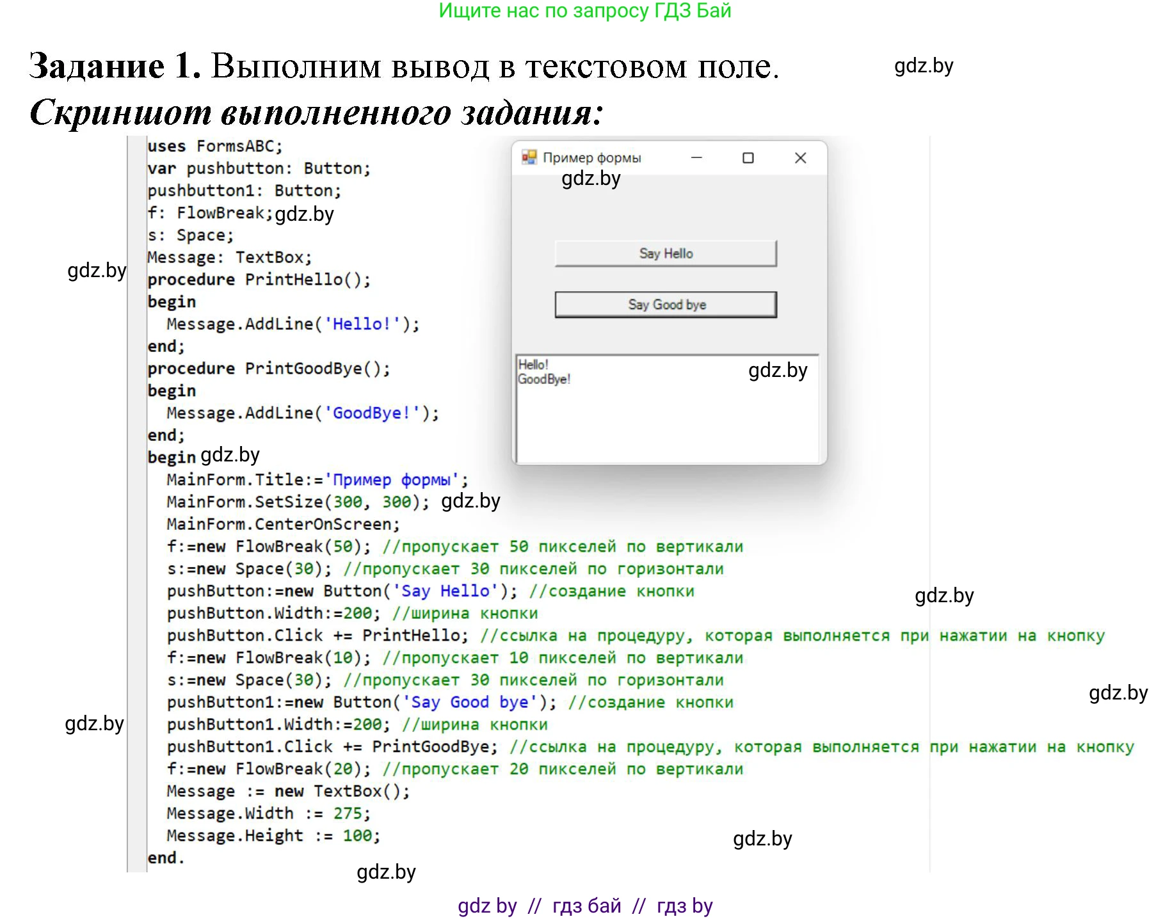Open the purple 'gdz by // гдз бай' footer text
The height and width of the screenshot is (919, 1172).
coord(584,906)
